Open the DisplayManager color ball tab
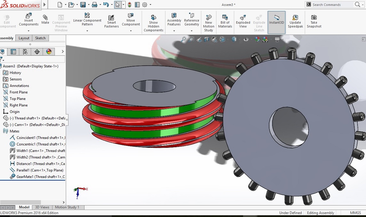Screen dimensions: 366x217 click(x=49, y=52)
